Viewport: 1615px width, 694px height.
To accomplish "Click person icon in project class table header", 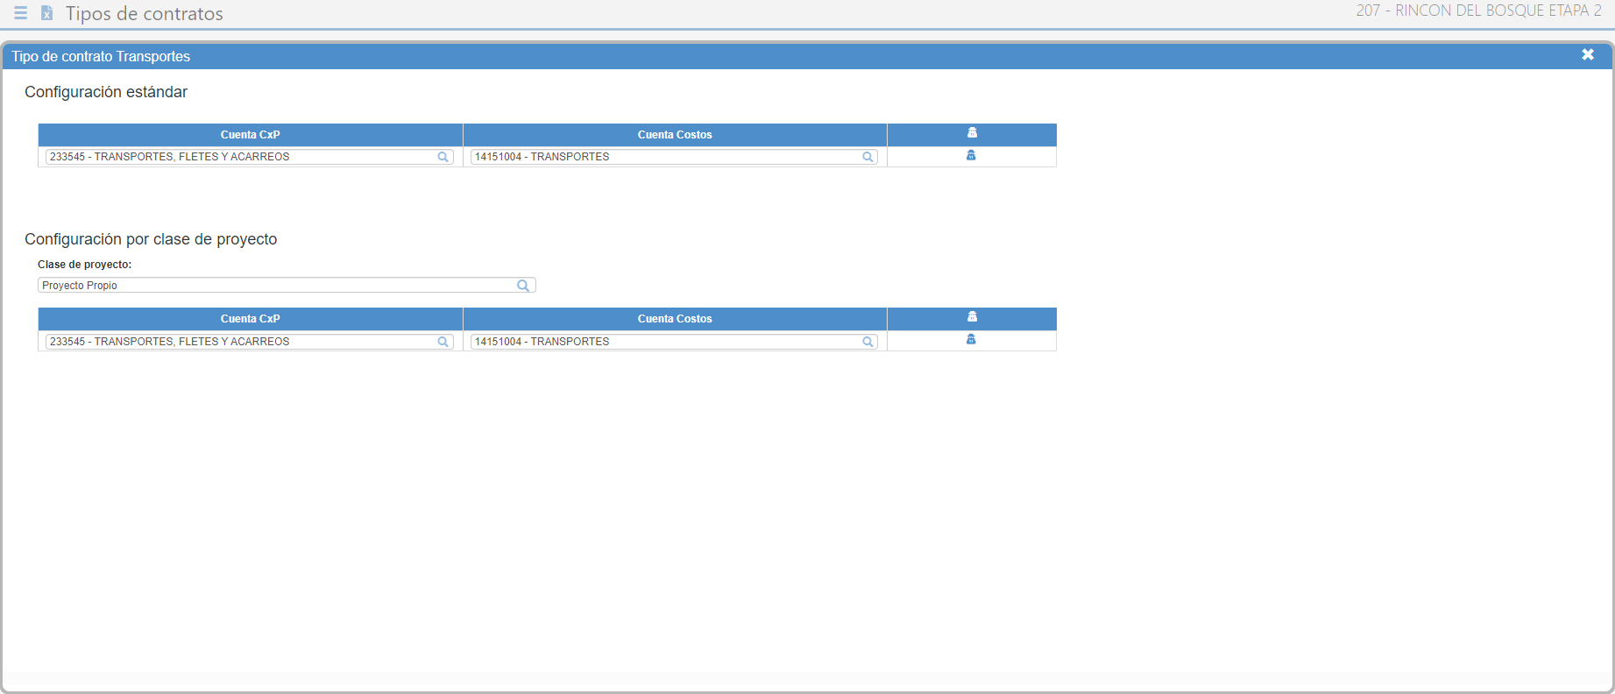I will pos(972,317).
